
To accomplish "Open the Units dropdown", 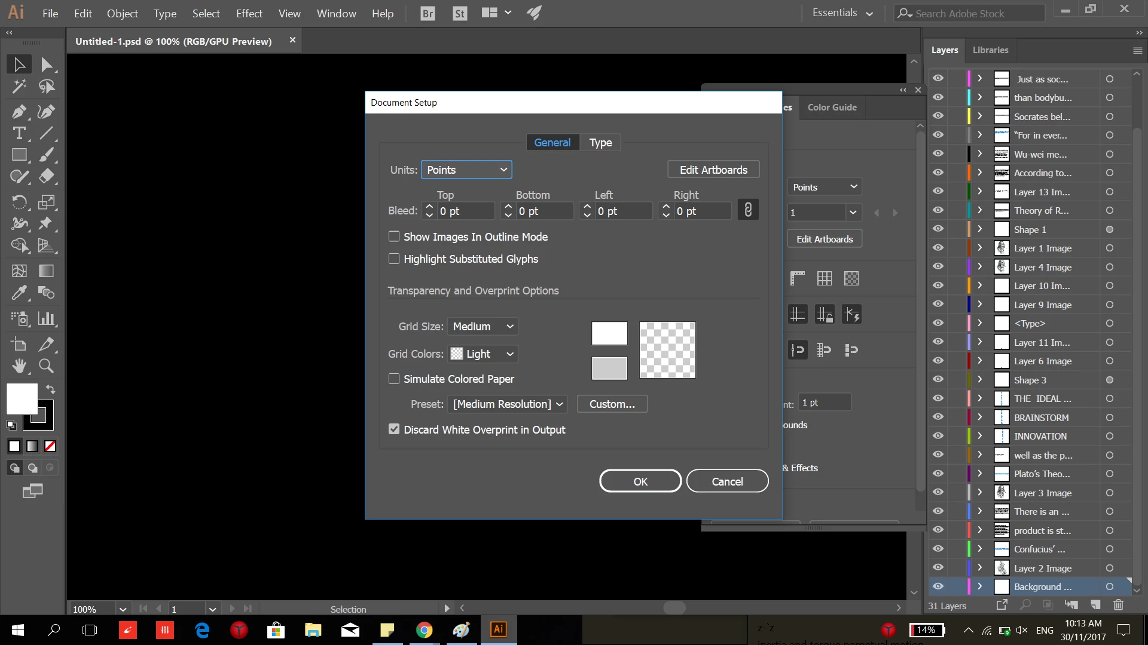I will click(466, 170).
